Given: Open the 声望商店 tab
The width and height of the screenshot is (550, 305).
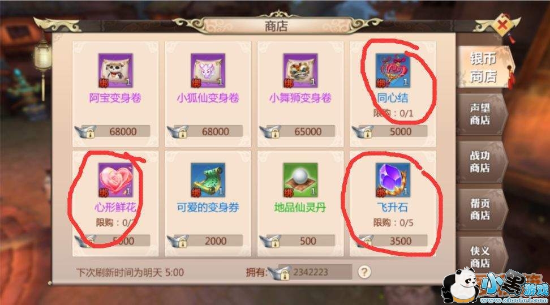Looking at the screenshot, I should [481, 114].
